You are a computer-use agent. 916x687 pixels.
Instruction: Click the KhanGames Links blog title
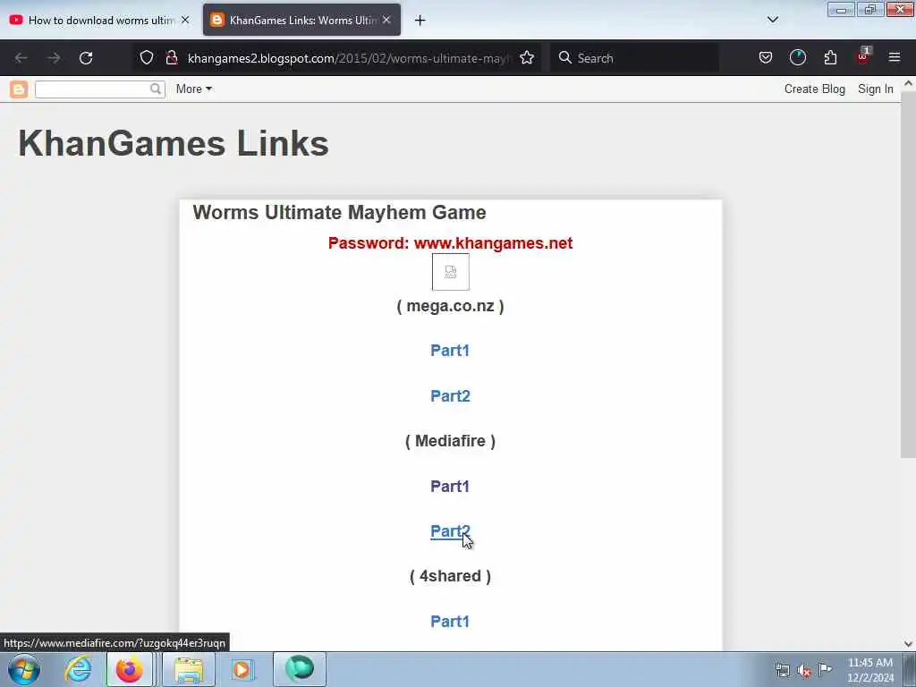point(174,143)
